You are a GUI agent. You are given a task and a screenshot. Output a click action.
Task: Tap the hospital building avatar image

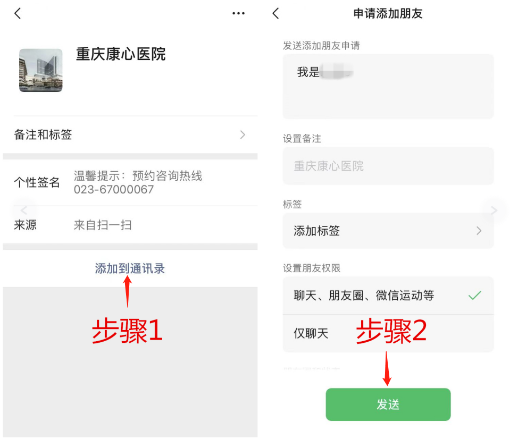(x=40, y=70)
